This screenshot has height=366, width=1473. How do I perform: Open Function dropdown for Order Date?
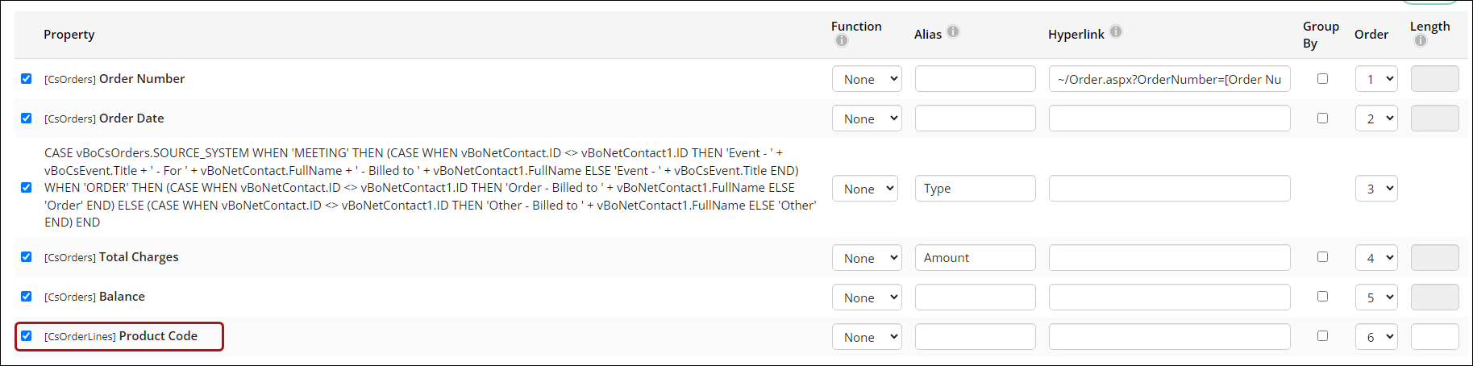click(x=867, y=119)
